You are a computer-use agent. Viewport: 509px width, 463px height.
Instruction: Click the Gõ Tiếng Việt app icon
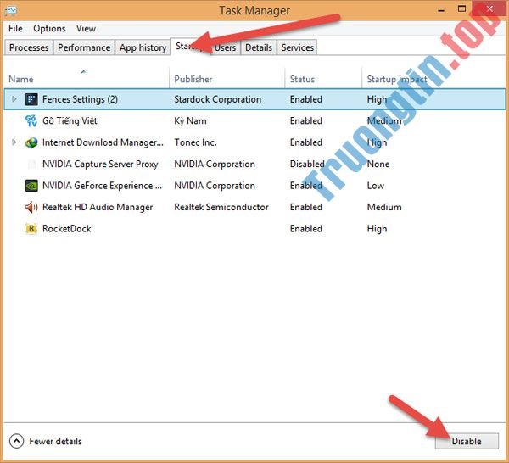coord(31,121)
